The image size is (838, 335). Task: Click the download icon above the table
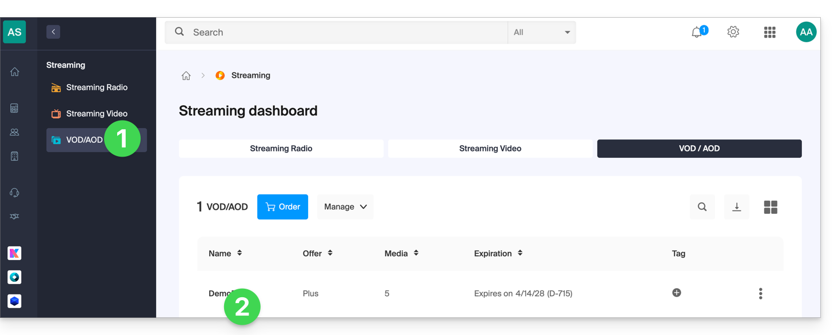[737, 207]
